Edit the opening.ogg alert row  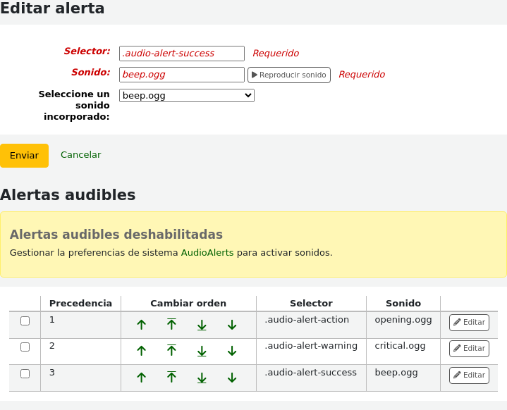(x=469, y=323)
